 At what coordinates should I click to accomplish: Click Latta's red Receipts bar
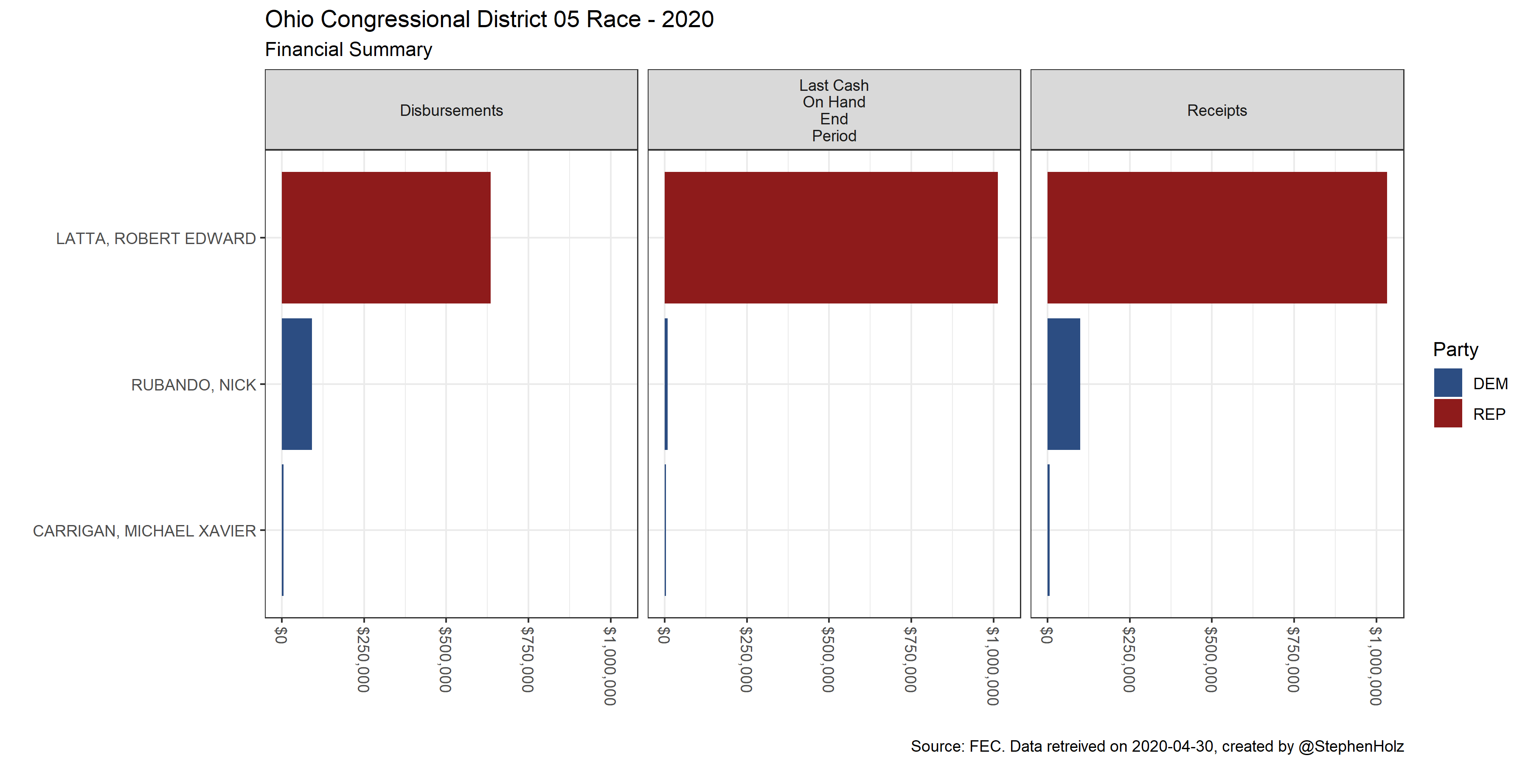tap(1216, 238)
